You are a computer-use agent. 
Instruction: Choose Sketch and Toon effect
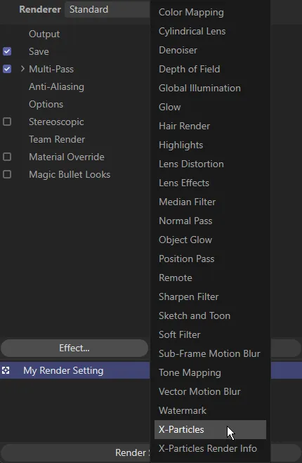[210, 315]
